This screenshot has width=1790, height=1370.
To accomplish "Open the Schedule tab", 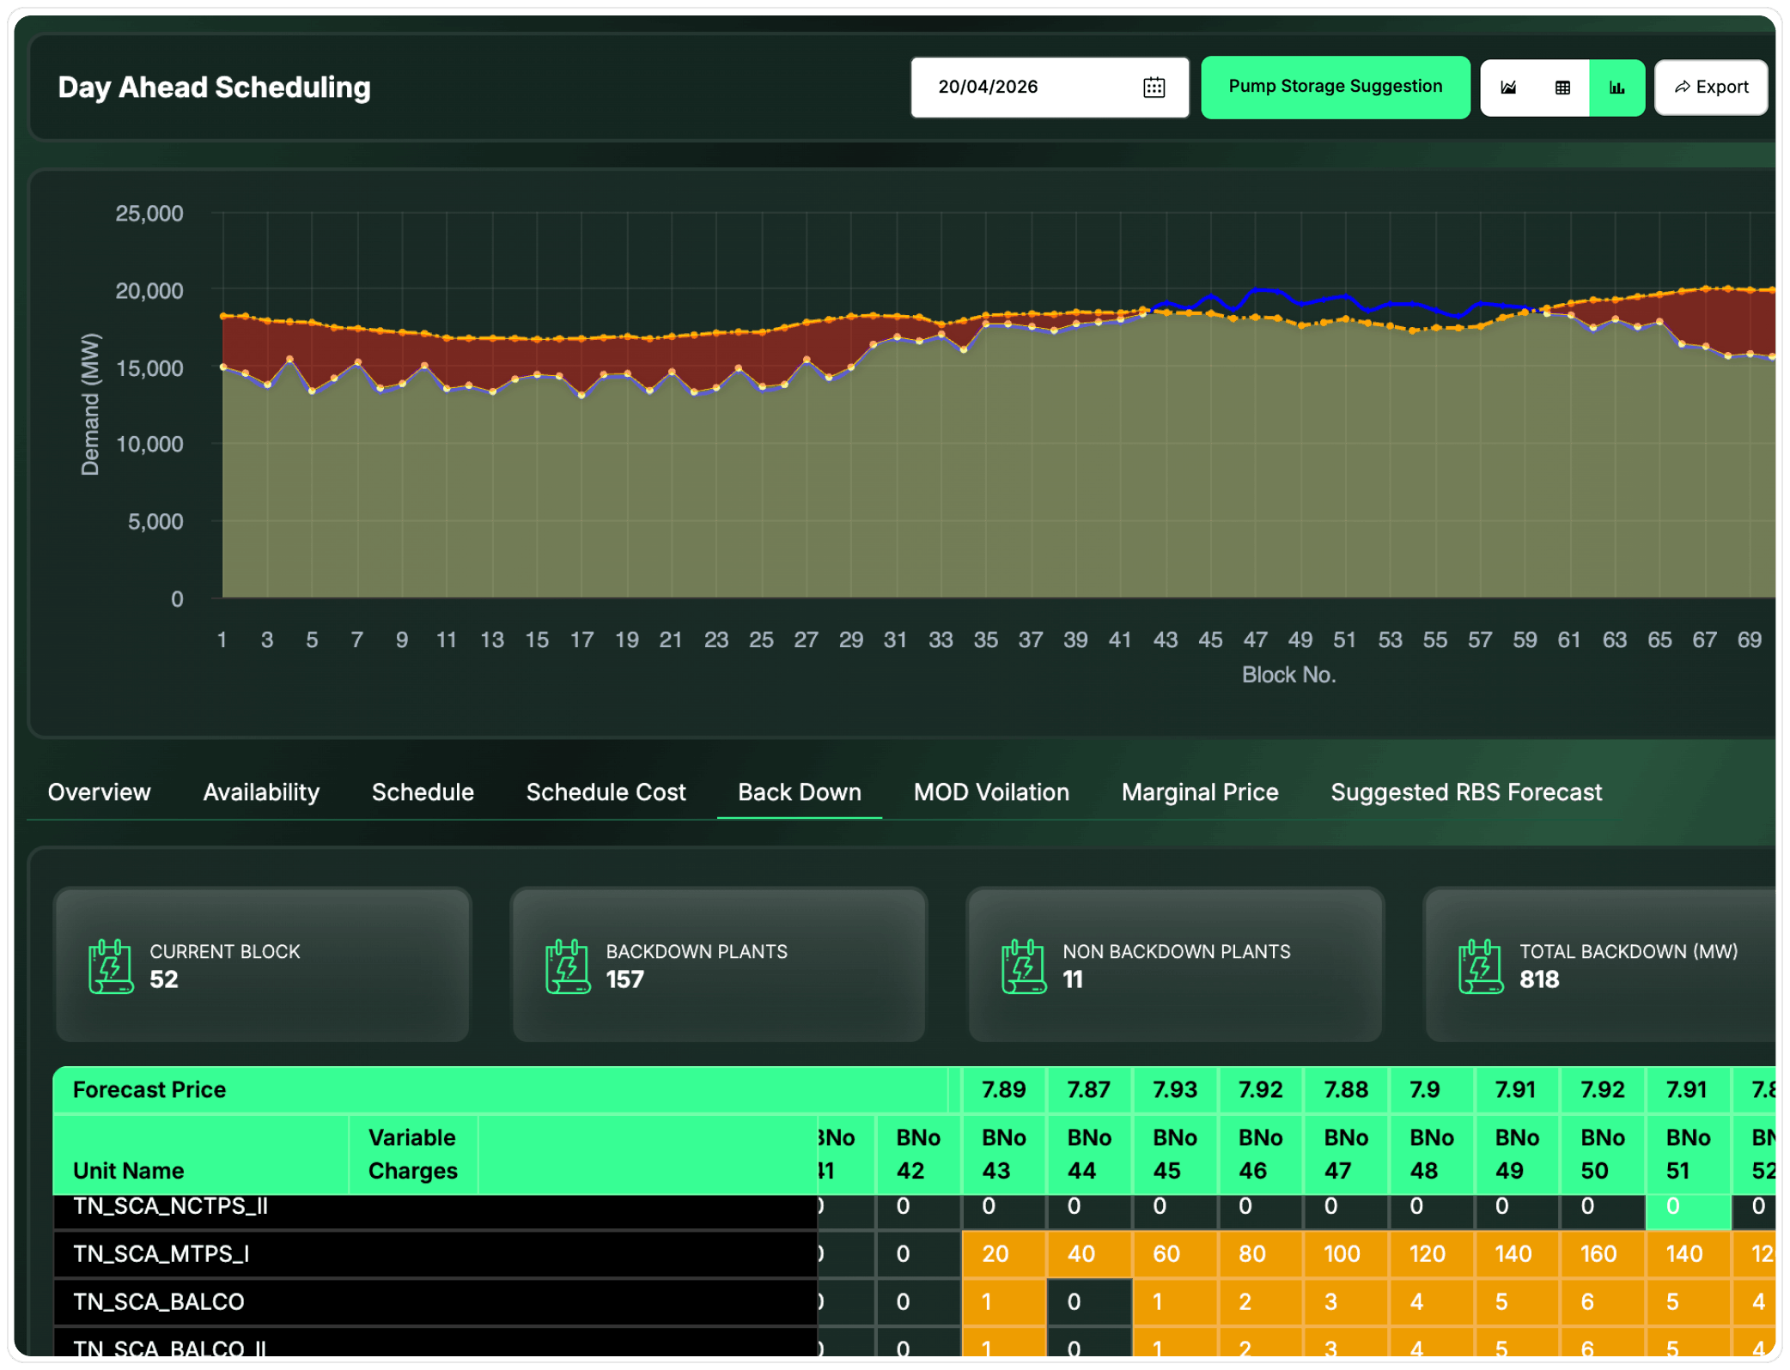I will (423, 791).
